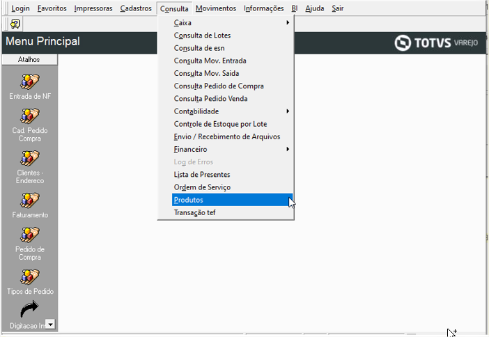
Task: Close the open Consulta menu
Action: pos(174,8)
